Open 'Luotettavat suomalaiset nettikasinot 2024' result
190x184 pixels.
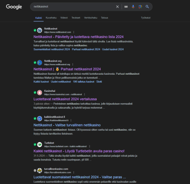(x=80, y=177)
